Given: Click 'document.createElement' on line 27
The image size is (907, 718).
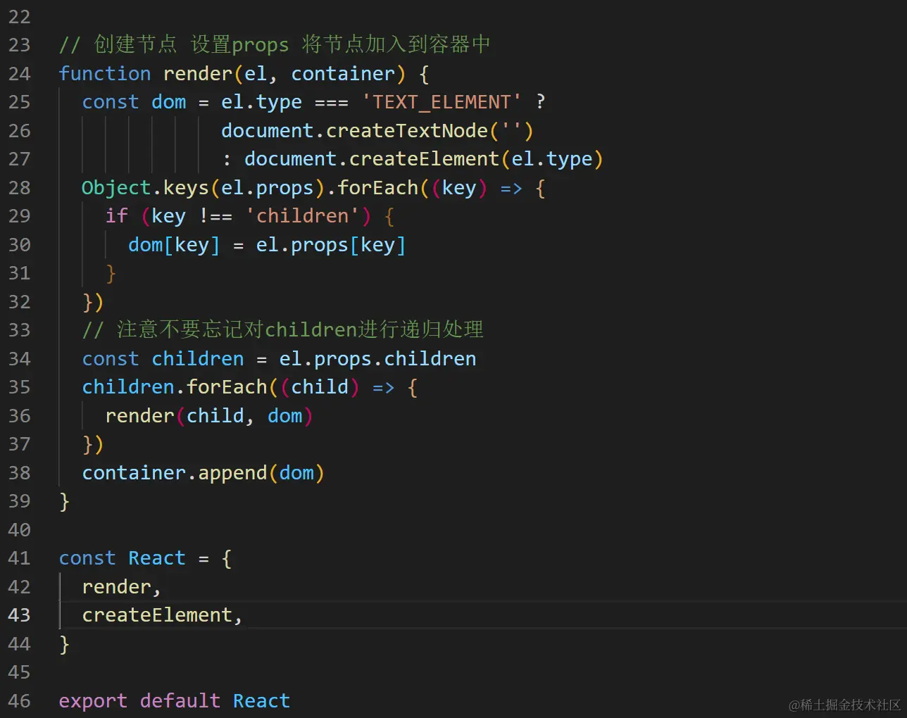Looking at the screenshot, I should (x=371, y=159).
